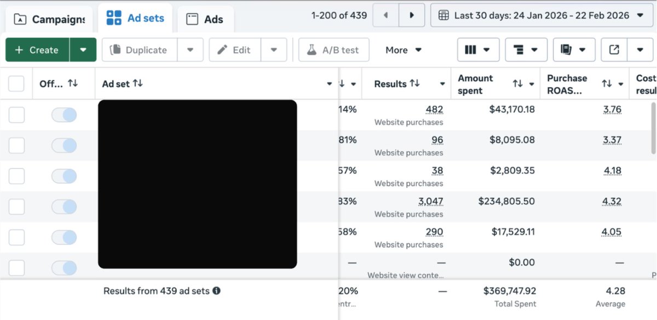Click the info icon beside Results from 439 ad sets
The width and height of the screenshot is (657, 320).
(x=217, y=291)
